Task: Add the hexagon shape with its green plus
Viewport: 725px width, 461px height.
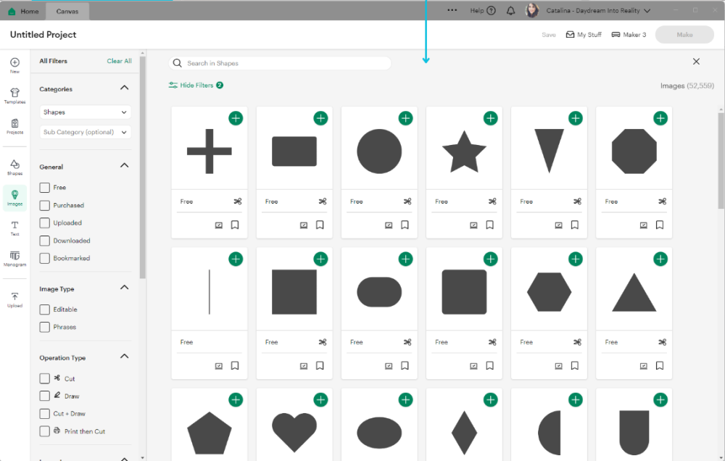Action: (576, 259)
